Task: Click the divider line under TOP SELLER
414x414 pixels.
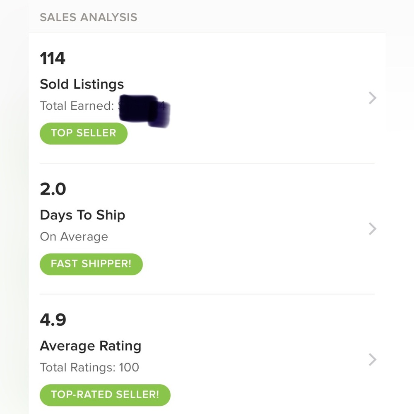Action: point(207,163)
